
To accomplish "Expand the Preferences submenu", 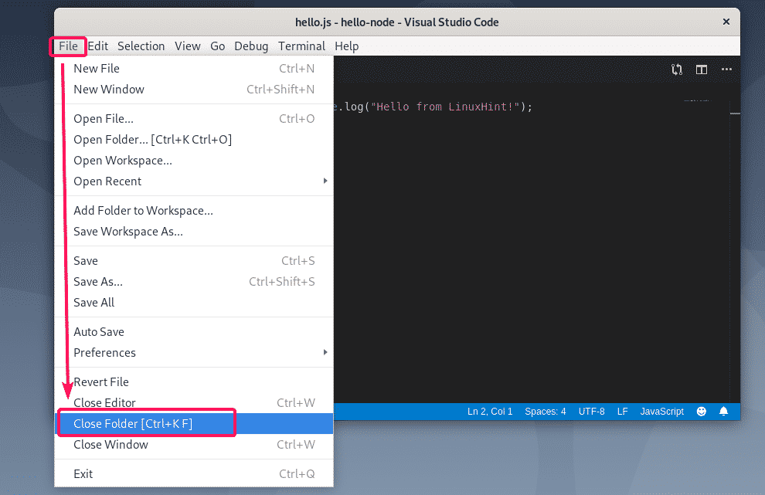I will 194,353.
